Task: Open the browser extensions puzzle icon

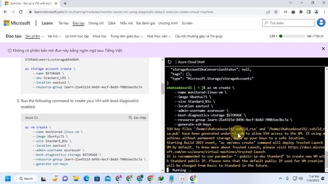Action: (301, 12)
